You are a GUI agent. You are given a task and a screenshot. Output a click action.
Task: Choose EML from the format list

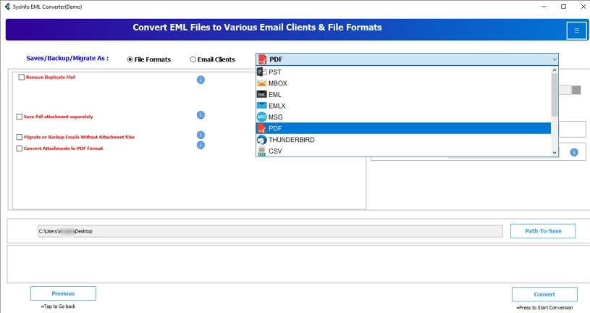[275, 94]
